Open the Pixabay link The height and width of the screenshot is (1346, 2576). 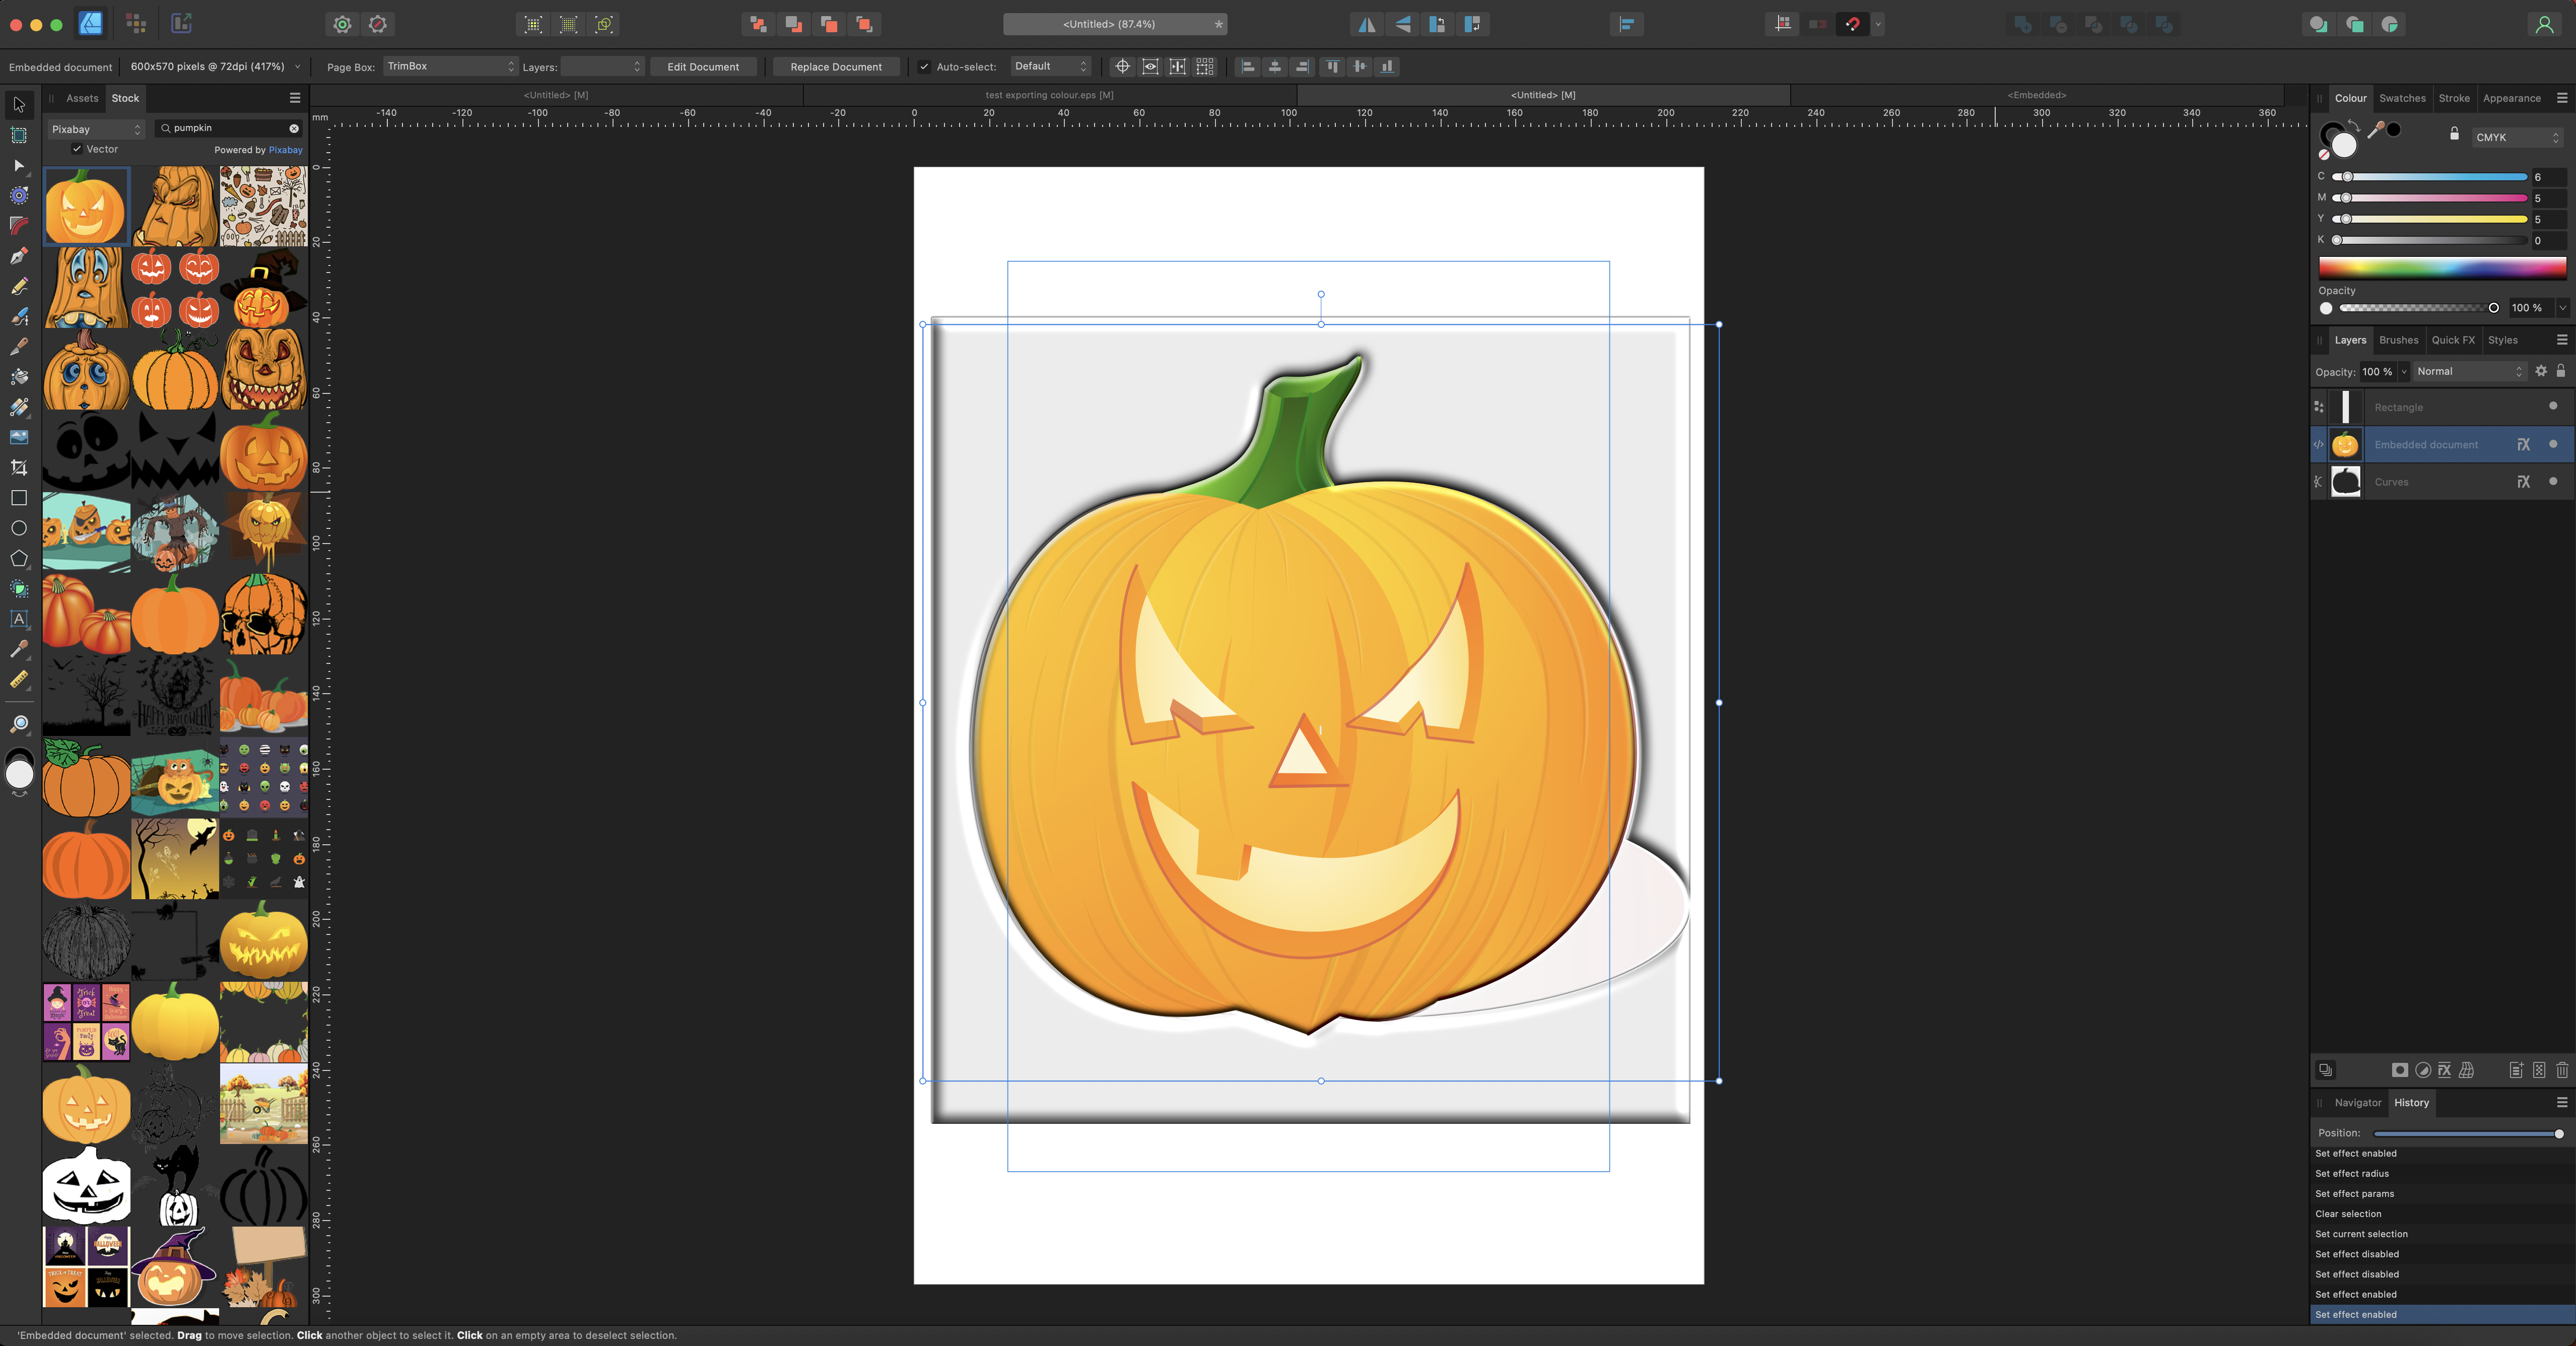pyautogui.click(x=285, y=150)
